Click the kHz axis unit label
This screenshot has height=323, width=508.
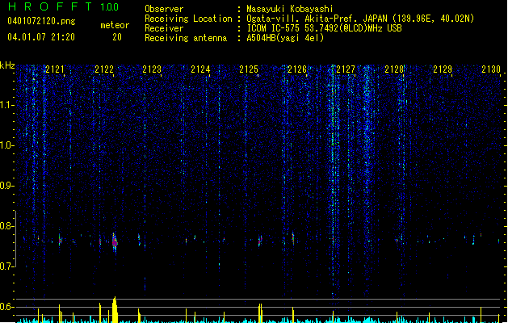coord(7,65)
